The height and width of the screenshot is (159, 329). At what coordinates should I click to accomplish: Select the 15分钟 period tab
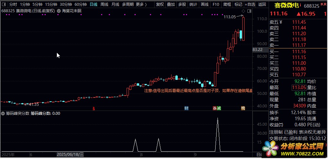(x=51, y=4)
